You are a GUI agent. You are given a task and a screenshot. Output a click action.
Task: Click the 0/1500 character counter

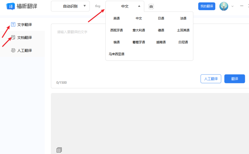pyautogui.click(x=61, y=83)
